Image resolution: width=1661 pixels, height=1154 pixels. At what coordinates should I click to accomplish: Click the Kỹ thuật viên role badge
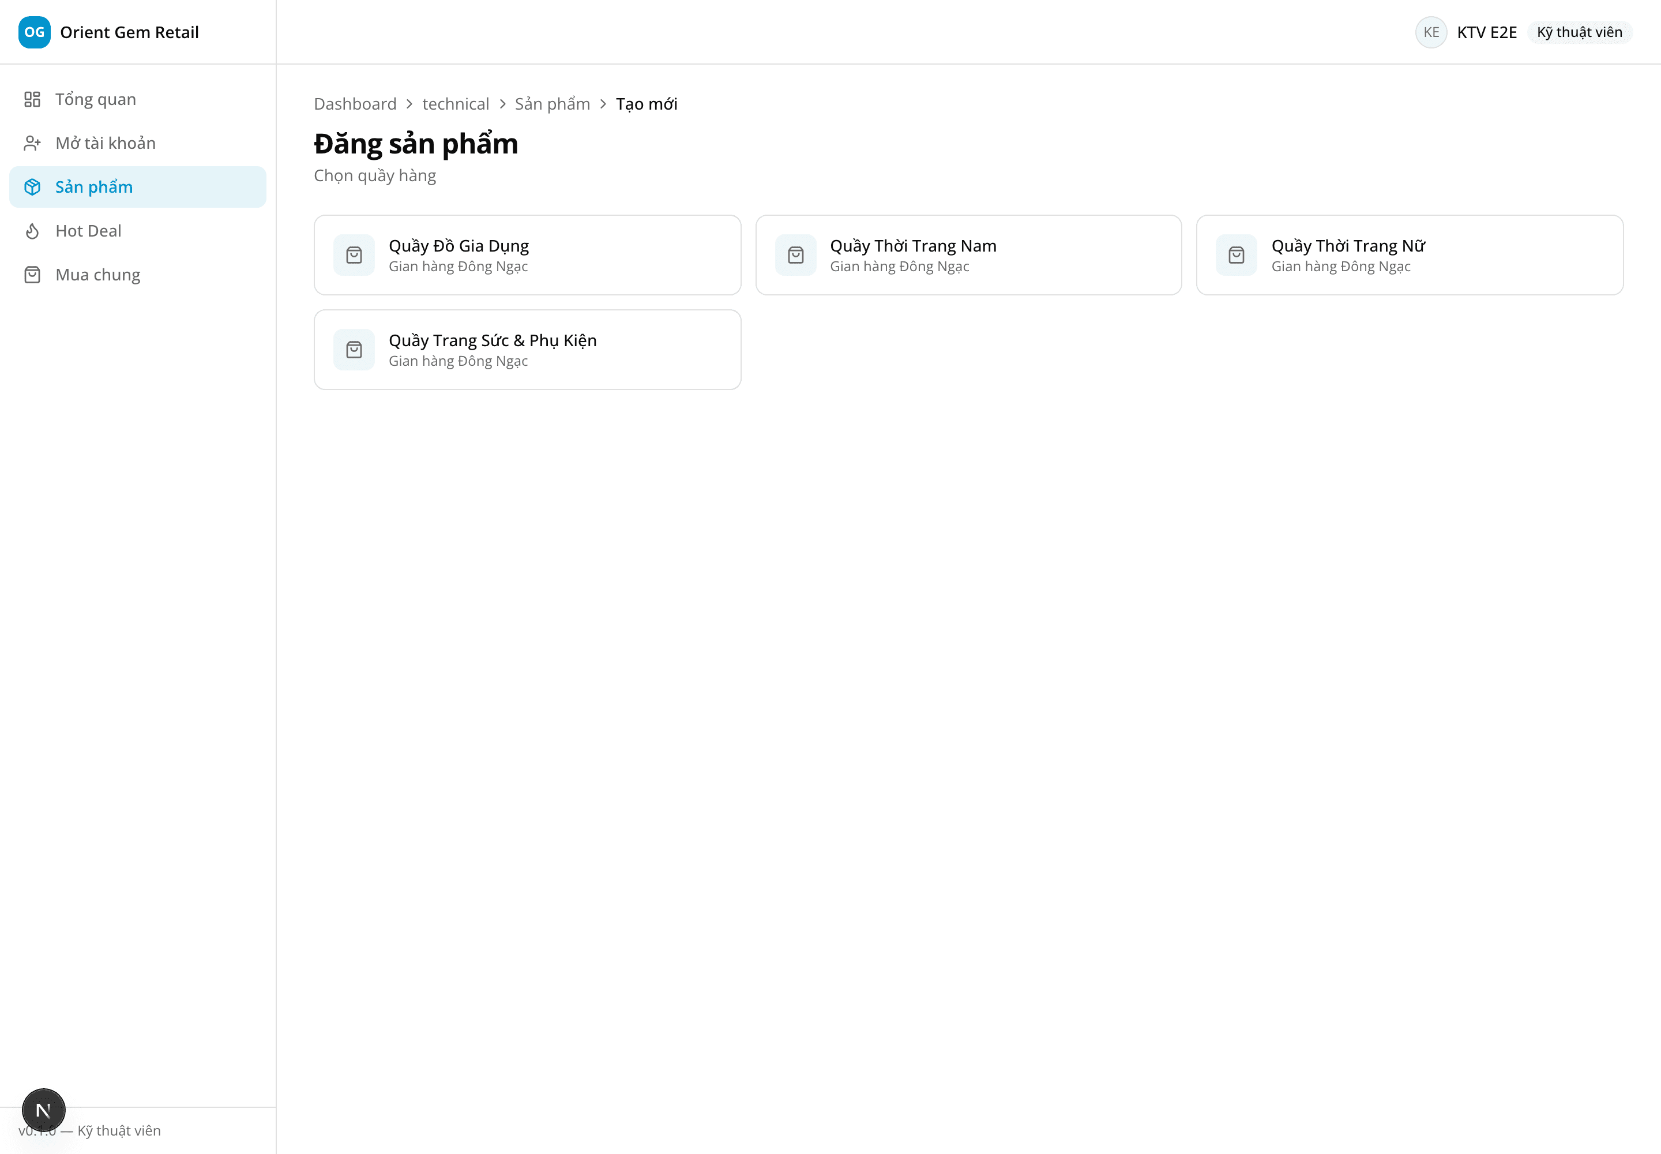point(1579,32)
